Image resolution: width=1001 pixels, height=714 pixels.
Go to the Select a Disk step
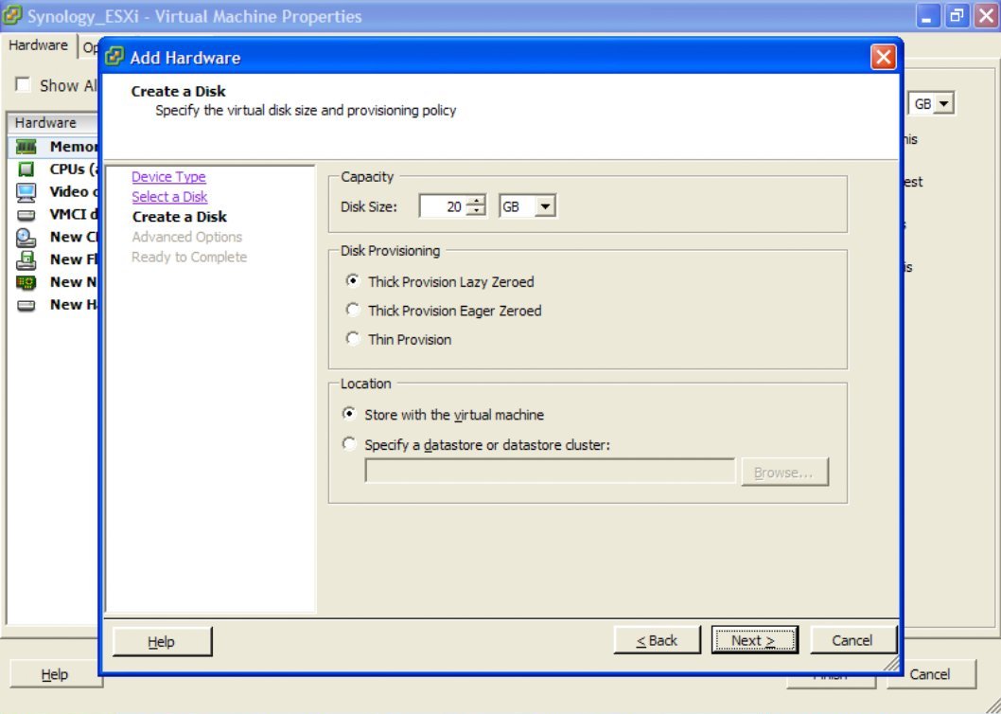(169, 196)
